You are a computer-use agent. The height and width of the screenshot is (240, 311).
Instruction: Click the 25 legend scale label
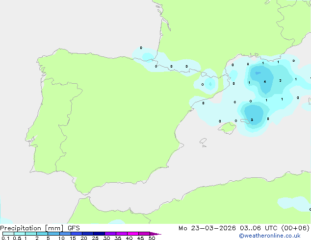click(x=95, y=238)
